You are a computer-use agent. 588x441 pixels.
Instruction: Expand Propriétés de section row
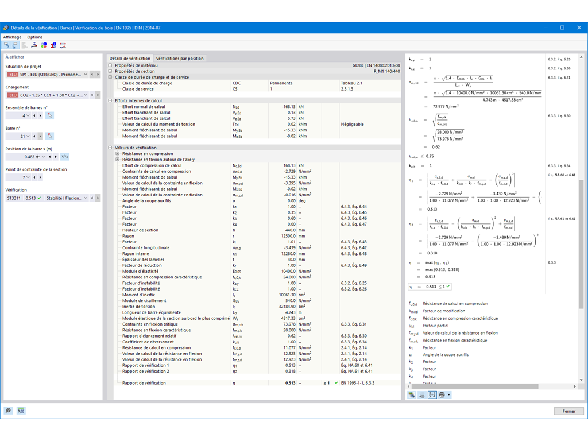click(x=110, y=71)
